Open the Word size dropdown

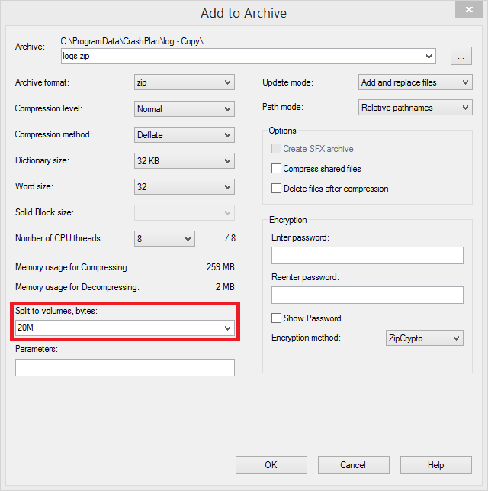tap(185, 186)
